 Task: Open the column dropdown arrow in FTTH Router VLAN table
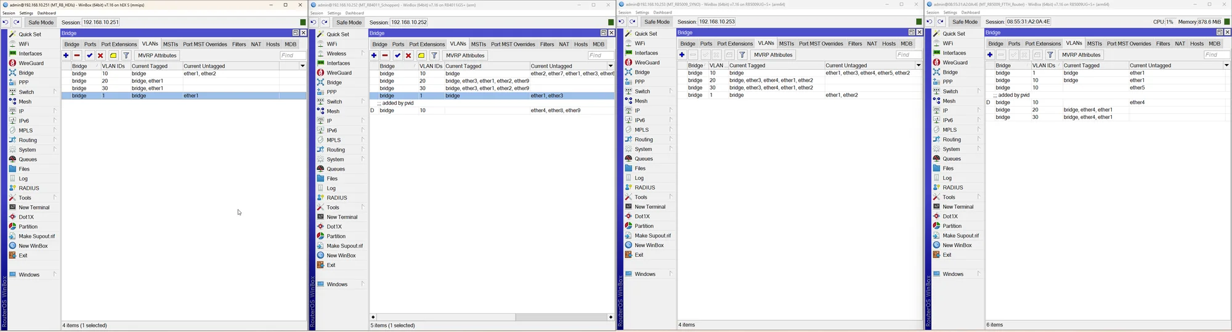1226,65
